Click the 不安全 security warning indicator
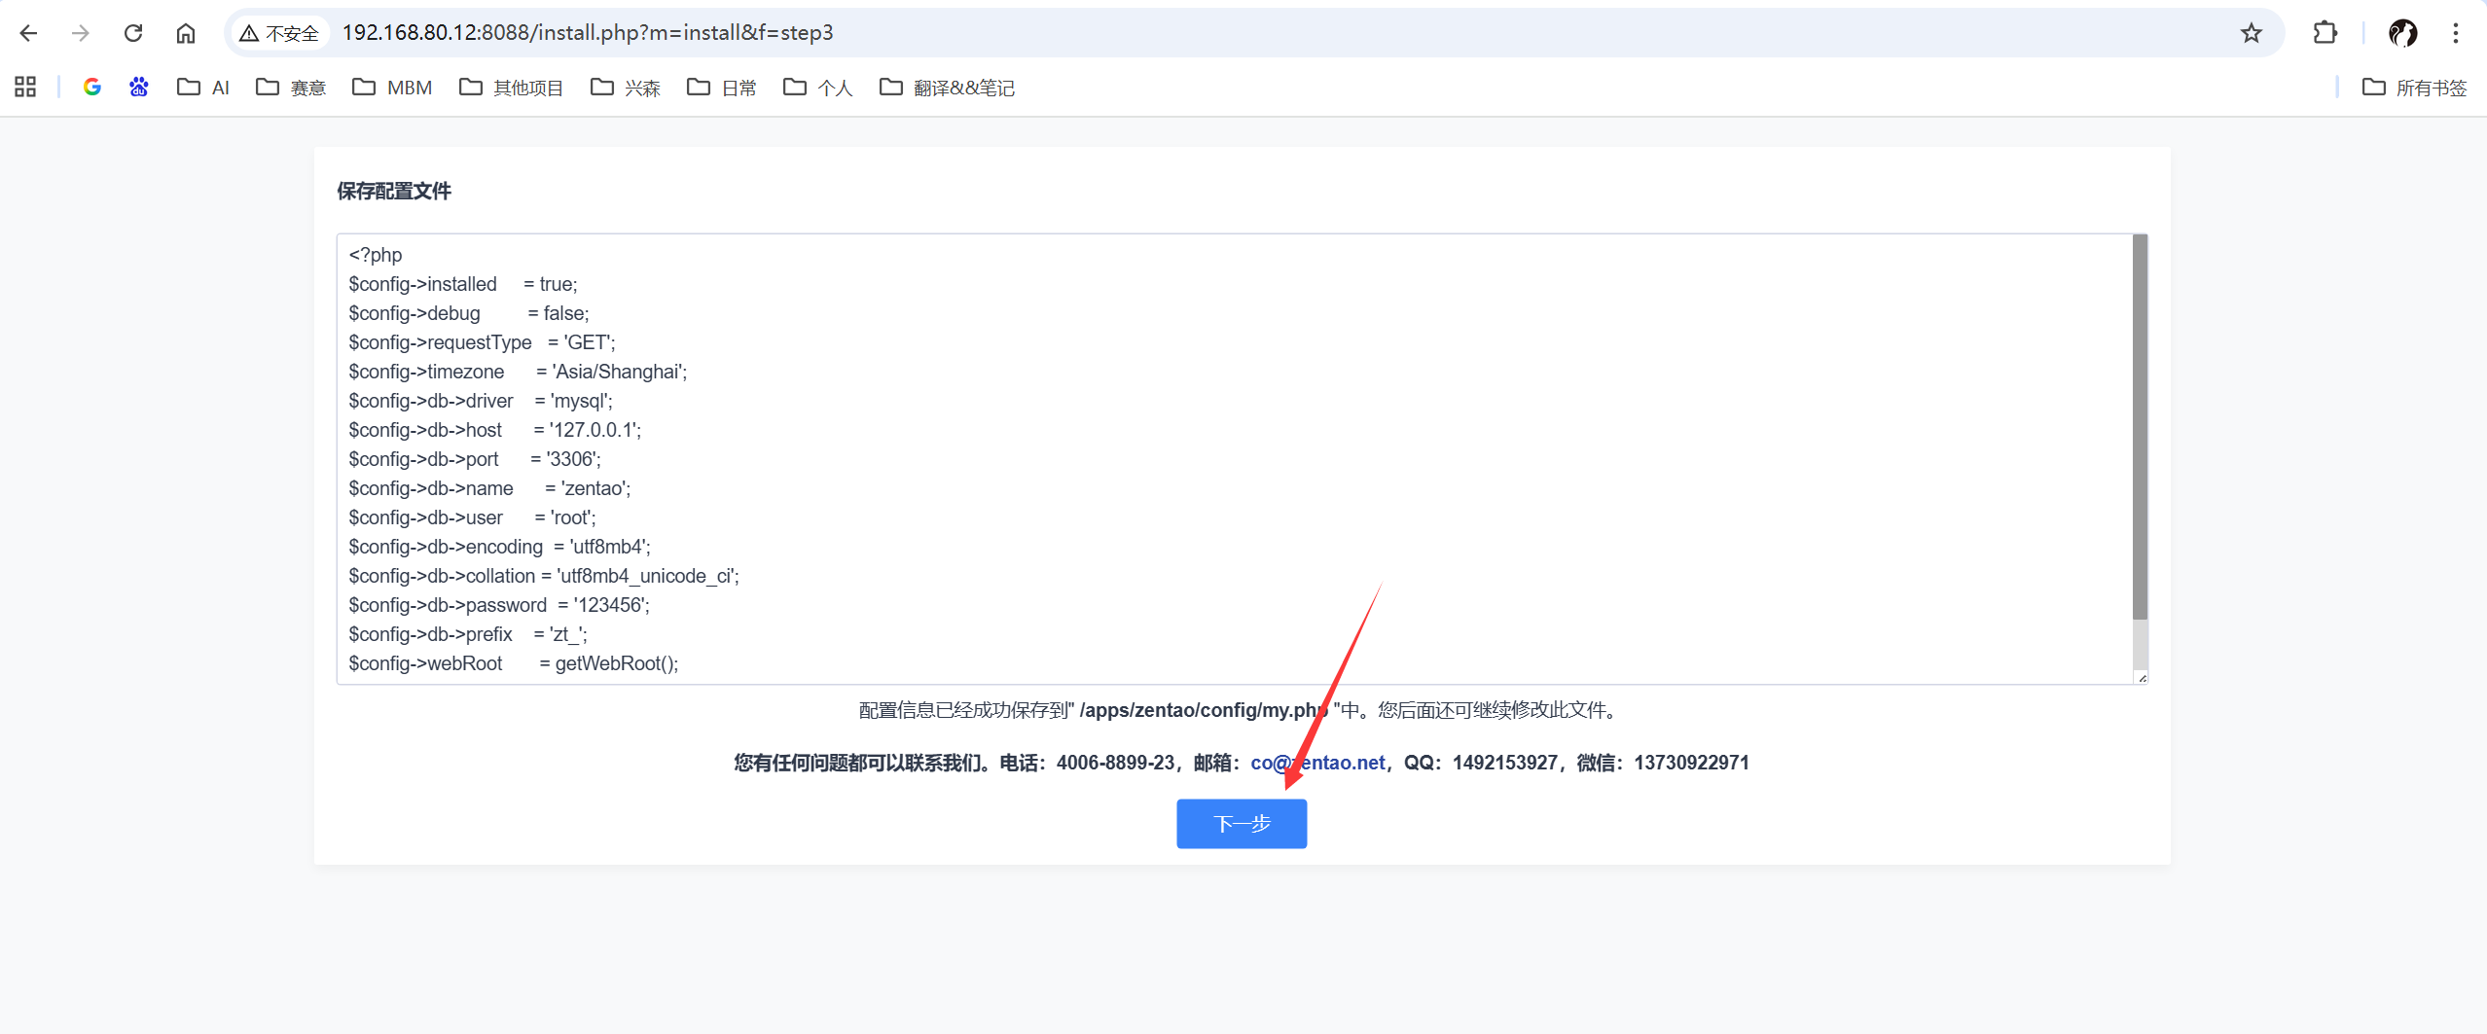The width and height of the screenshot is (2487, 1034). tap(280, 33)
